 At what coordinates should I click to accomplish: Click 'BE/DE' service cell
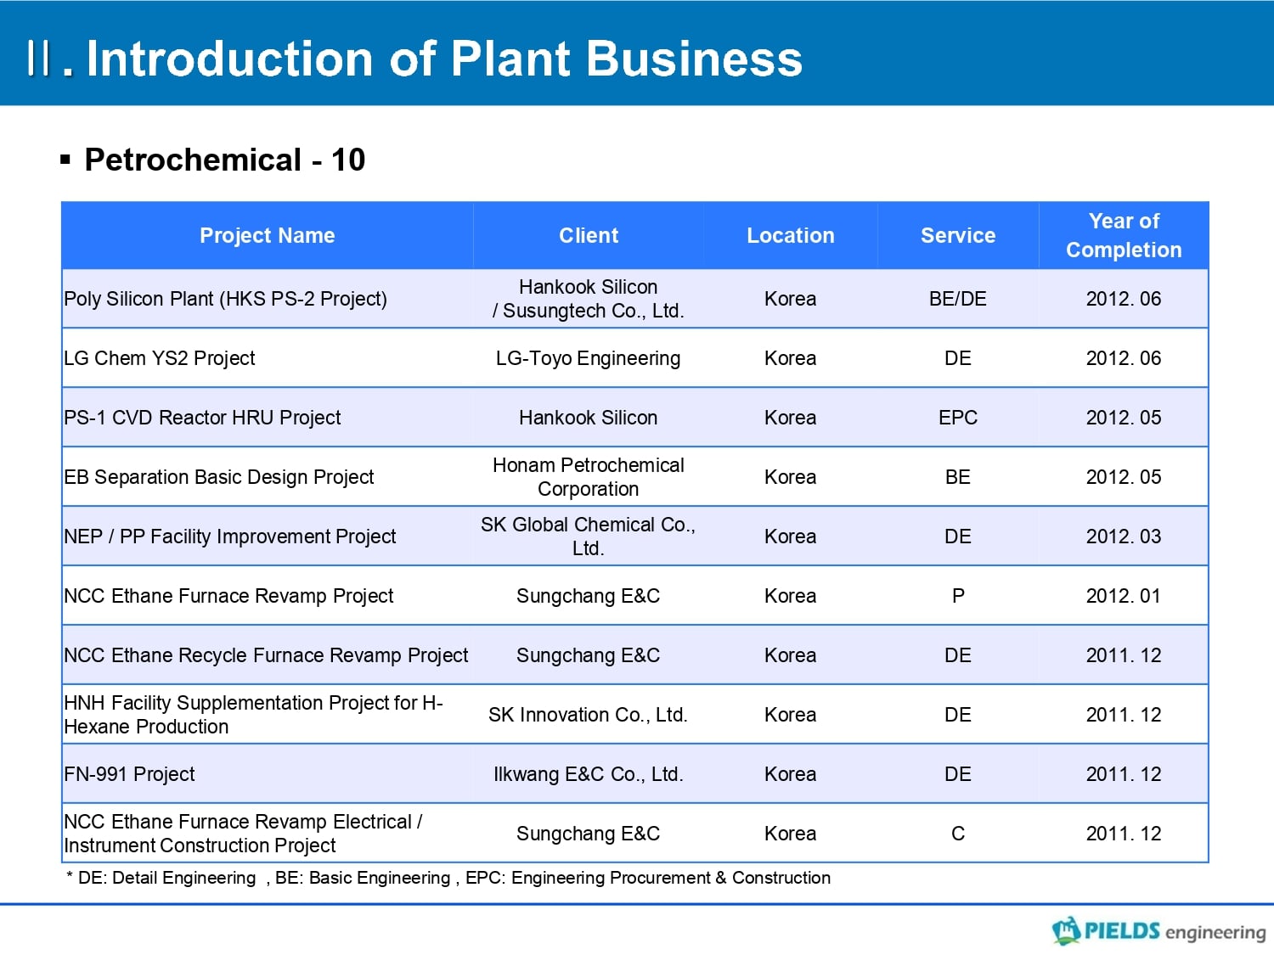pos(958,299)
